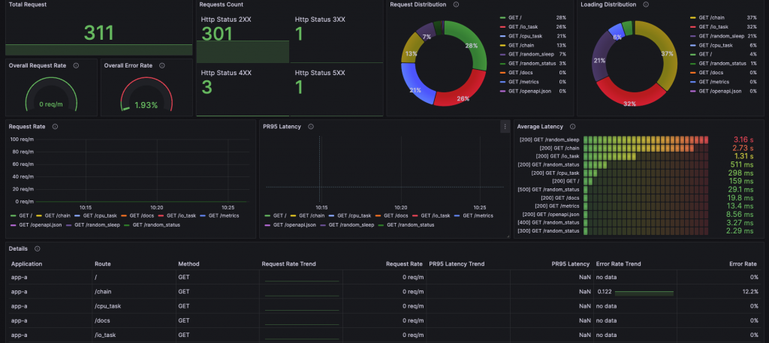Click the Application column header
Screen dimensions: 769x343
click(26, 263)
